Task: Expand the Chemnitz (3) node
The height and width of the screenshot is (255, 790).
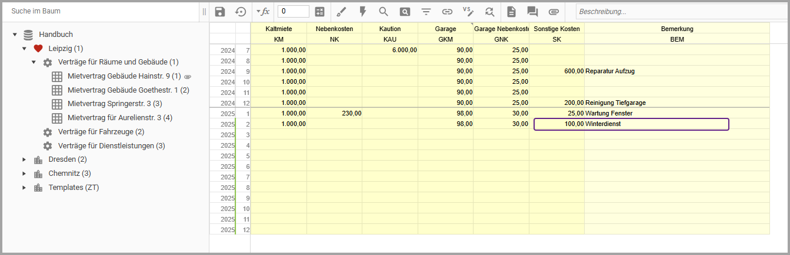Action: tap(24, 174)
